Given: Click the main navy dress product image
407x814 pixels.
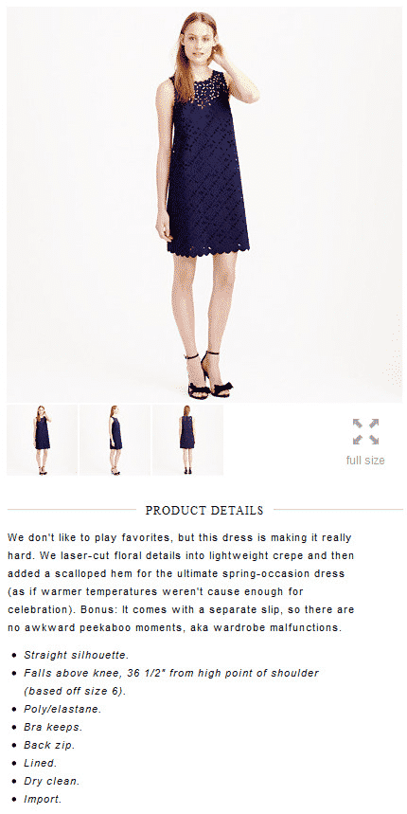Looking at the screenshot, I should pos(204,204).
